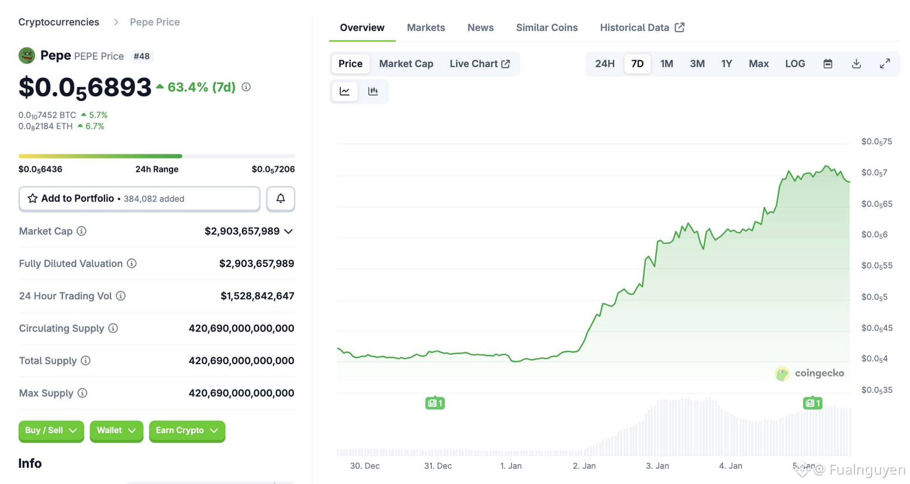Image resolution: width=910 pixels, height=484 pixels.
Task: Switch to the line chart view
Action: pyautogui.click(x=345, y=91)
